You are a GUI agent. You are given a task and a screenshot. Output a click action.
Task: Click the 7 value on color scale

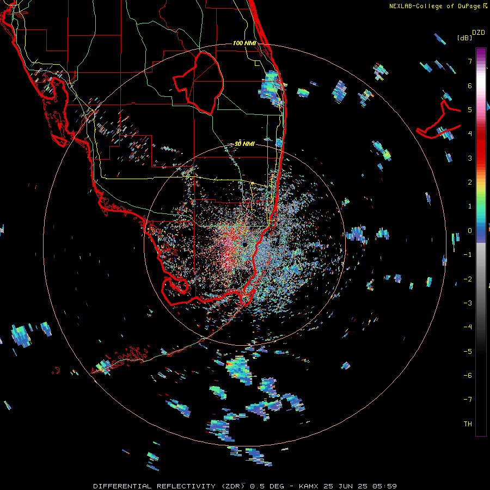pyautogui.click(x=470, y=61)
